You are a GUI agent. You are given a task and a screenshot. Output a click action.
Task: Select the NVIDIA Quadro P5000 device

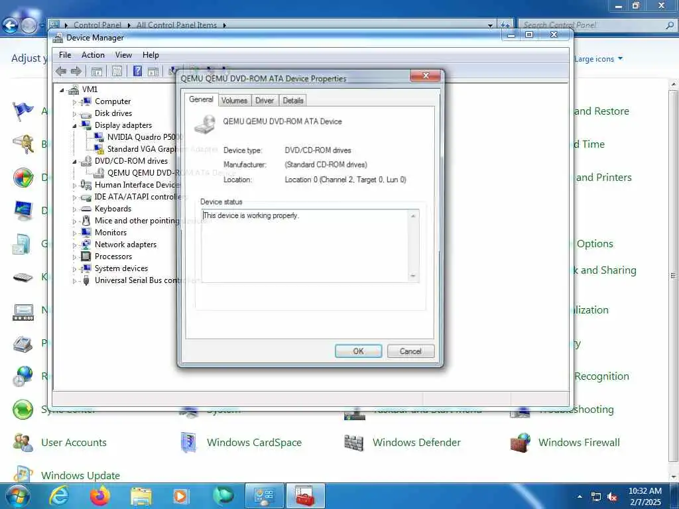[x=144, y=137]
